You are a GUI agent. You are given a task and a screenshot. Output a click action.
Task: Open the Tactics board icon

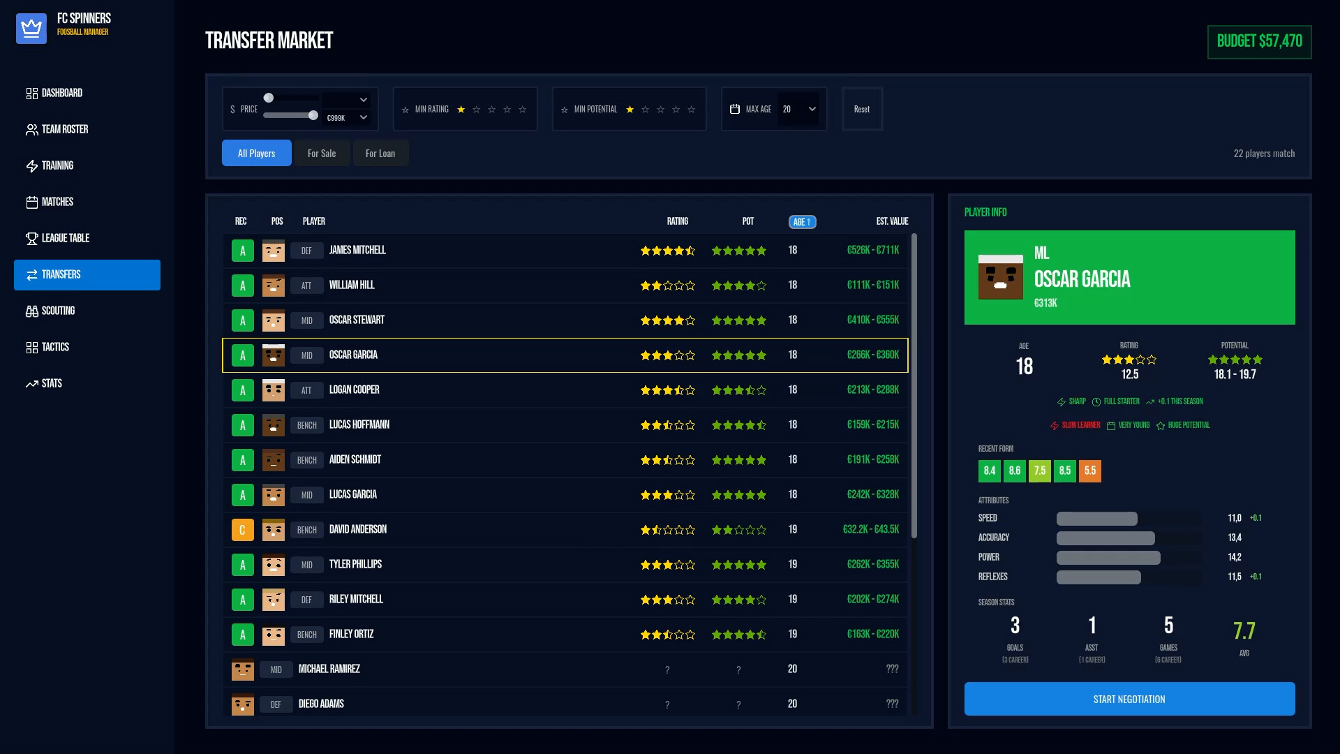click(x=32, y=347)
